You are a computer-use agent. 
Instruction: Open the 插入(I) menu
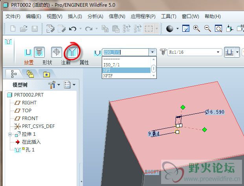(x=75, y=16)
